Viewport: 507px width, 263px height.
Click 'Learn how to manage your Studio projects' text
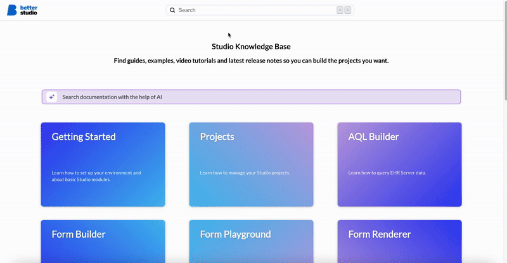point(245,173)
